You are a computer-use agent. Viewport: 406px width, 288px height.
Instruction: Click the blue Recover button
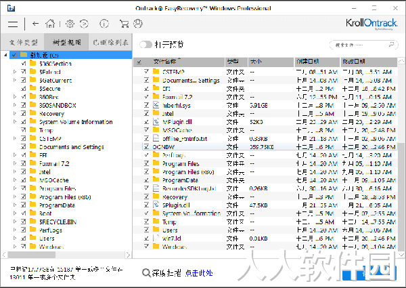tap(369, 272)
